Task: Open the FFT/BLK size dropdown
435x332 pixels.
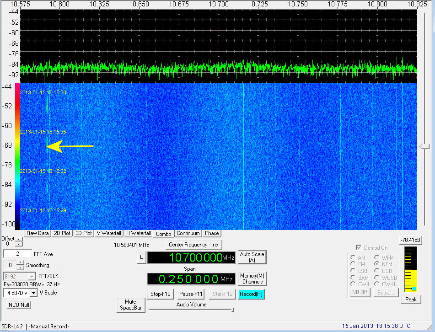Action: click(32, 276)
